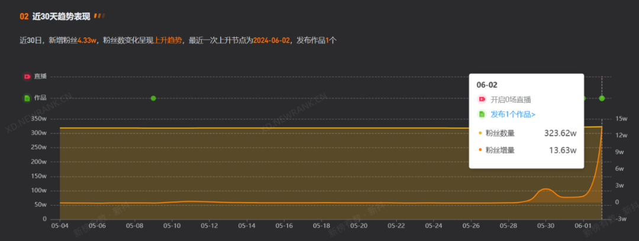Click the 05-16 x-axis date label
This screenshot has width=639, height=241.
point(284,225)
